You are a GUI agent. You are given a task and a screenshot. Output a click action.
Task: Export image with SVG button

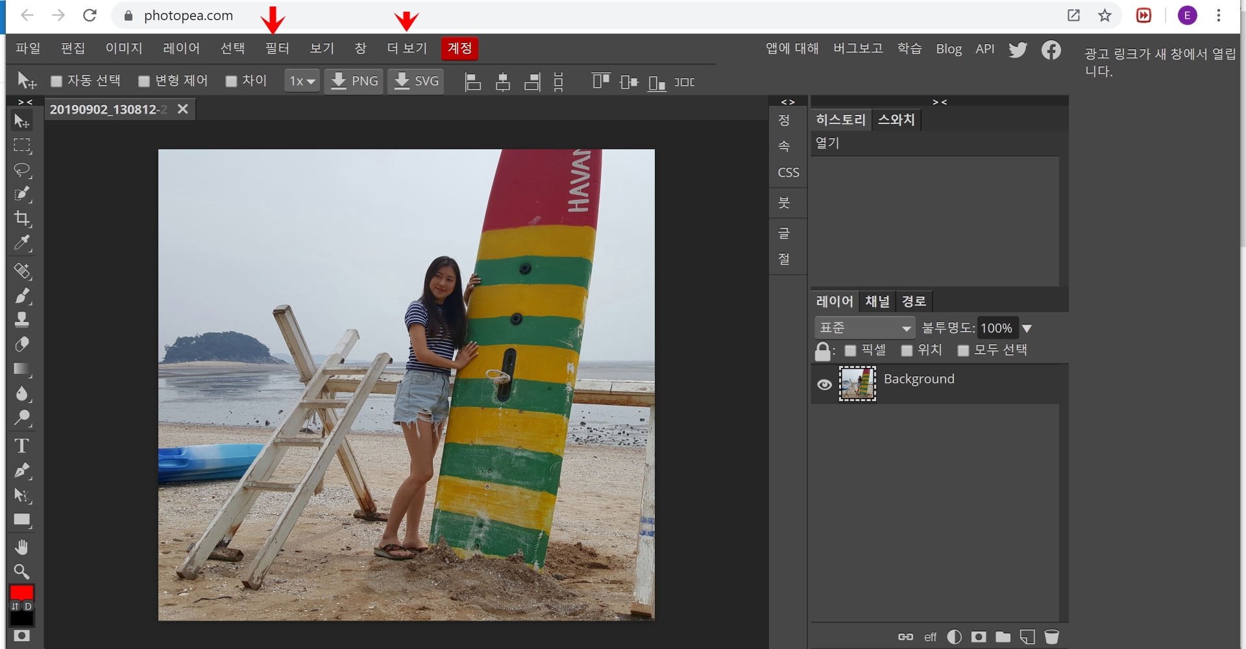416,81
